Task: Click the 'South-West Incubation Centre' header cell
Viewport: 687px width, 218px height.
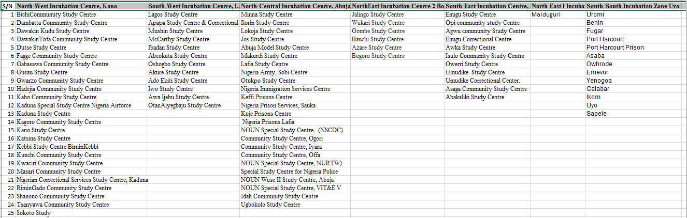Action: pos(193,6)
